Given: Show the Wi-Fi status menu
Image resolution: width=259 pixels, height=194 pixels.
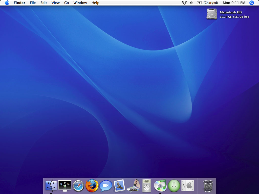Looking at the screenshot, I should click(184, 3).
